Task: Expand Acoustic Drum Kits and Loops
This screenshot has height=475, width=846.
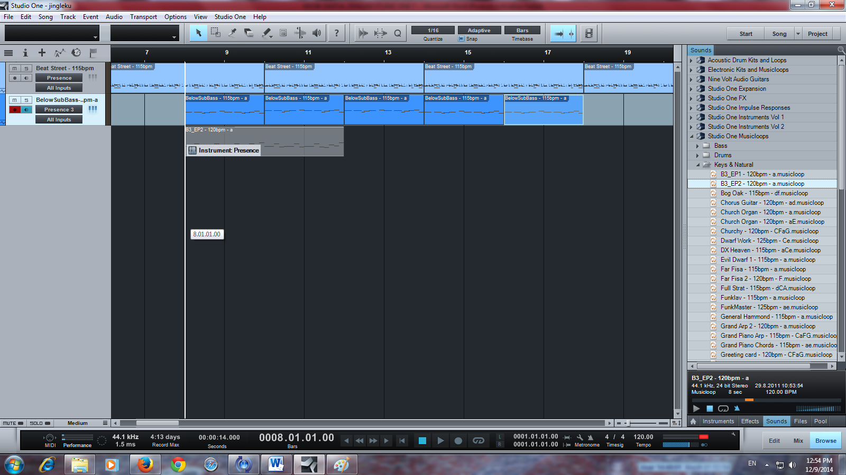Action: point(691,61)
